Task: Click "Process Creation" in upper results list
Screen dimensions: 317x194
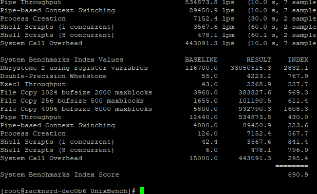Action: tap(33, 19)
